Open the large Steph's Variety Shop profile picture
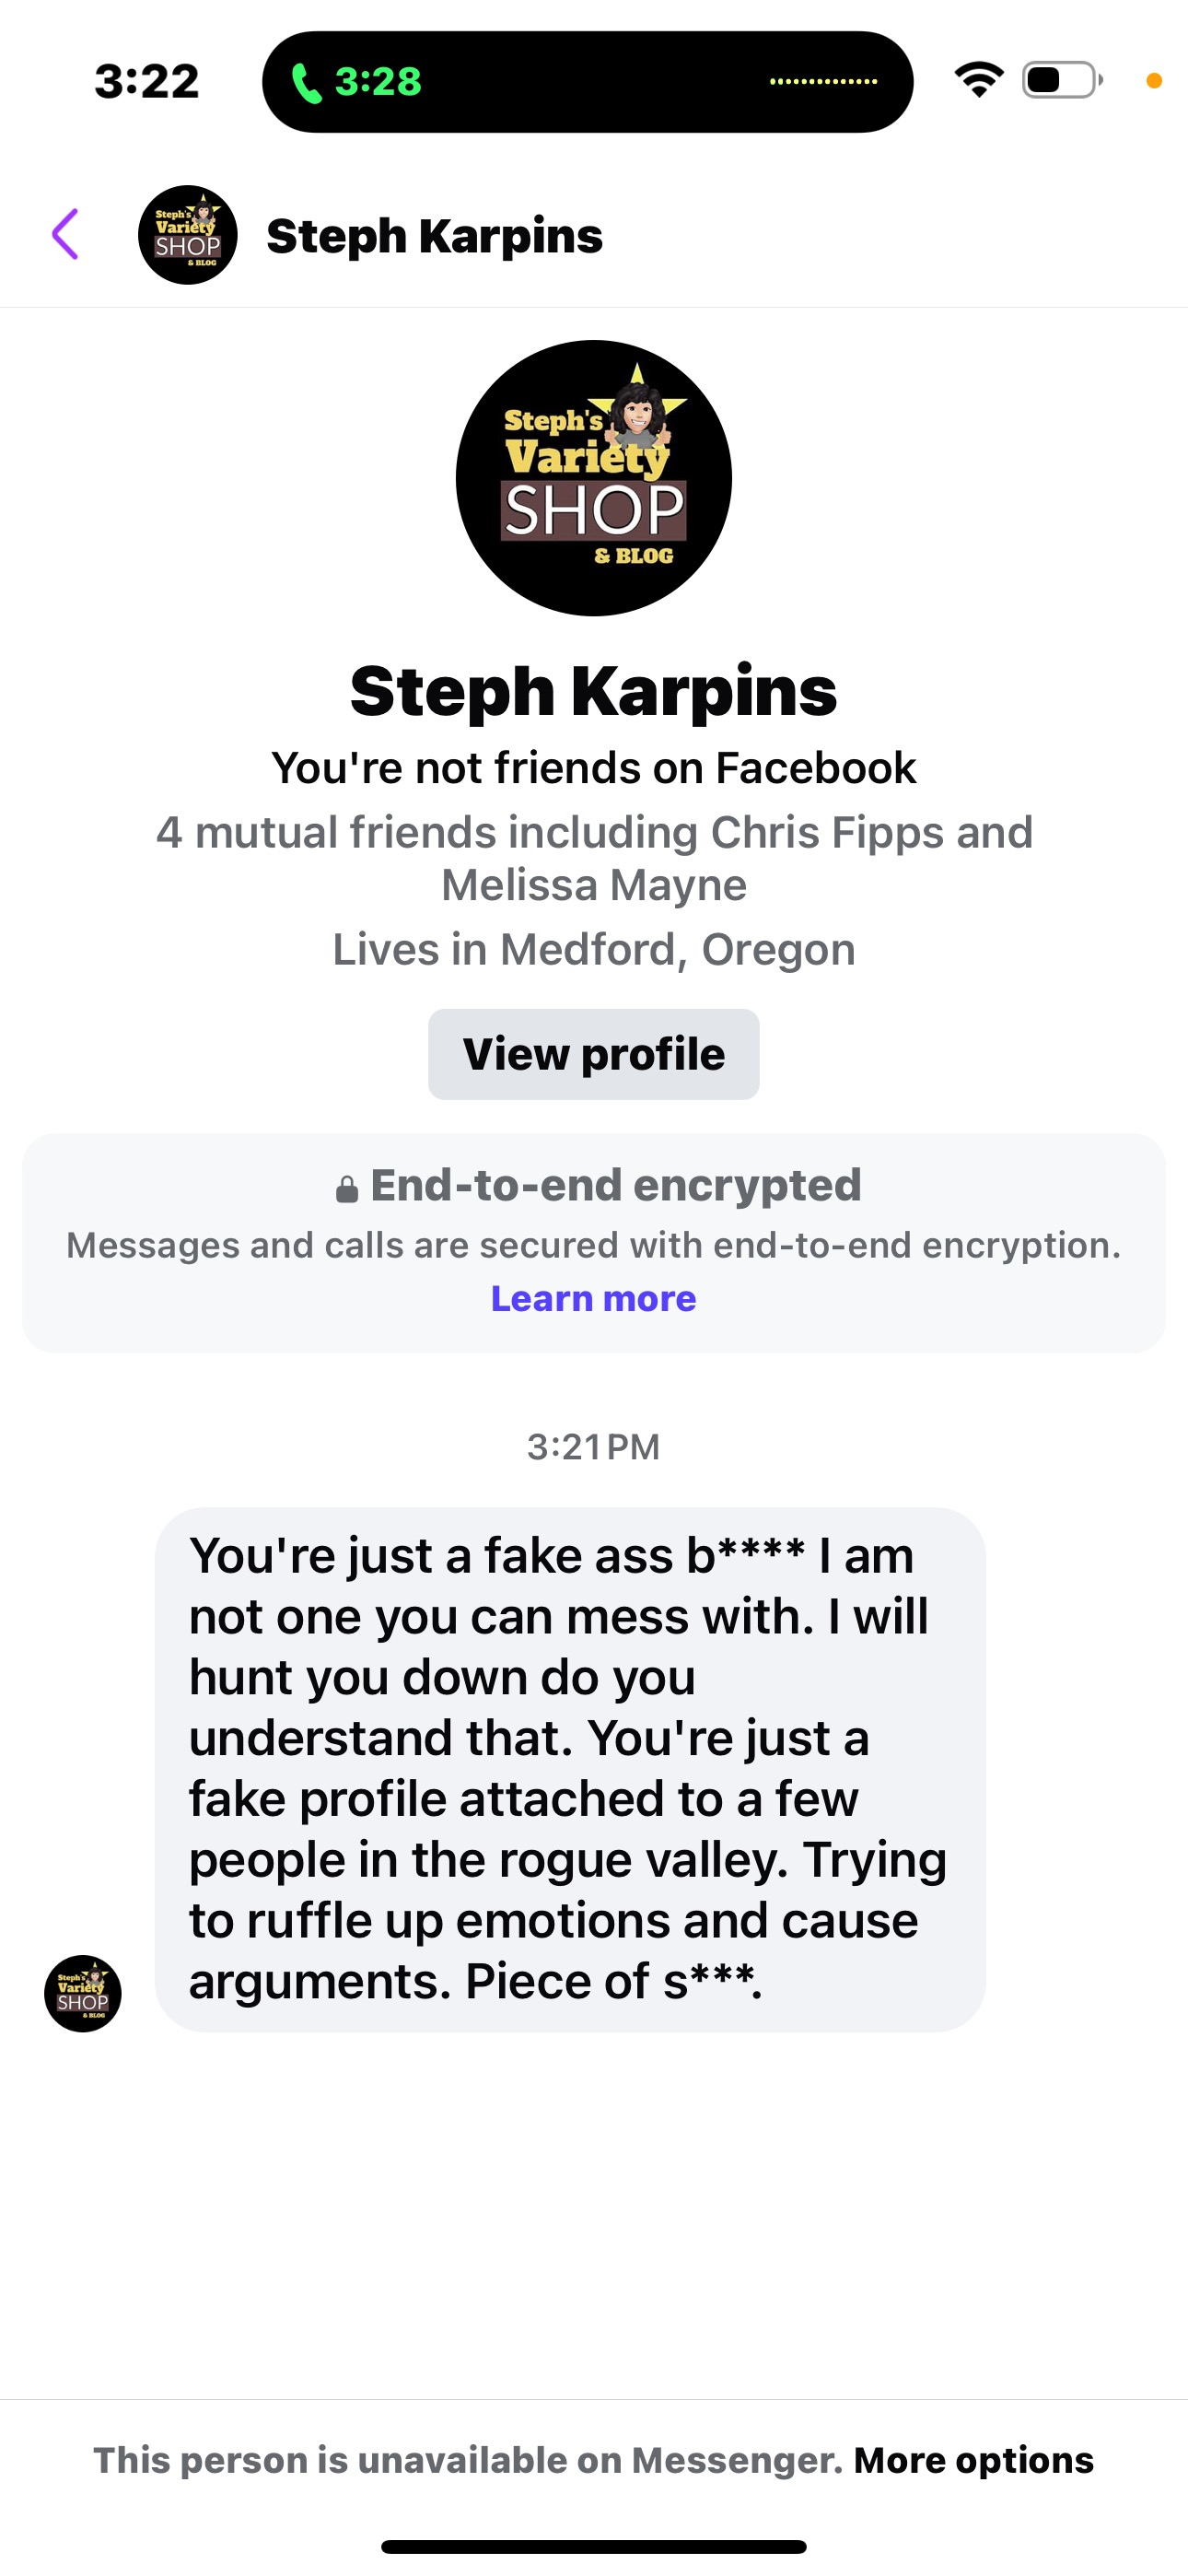The image size is (1188, 2576). (594, 478)
